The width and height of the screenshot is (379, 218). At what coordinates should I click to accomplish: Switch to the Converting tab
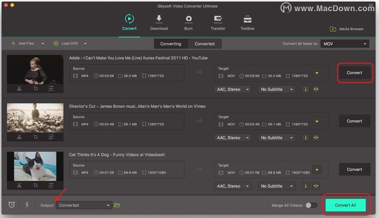click(x=171, y=44)
